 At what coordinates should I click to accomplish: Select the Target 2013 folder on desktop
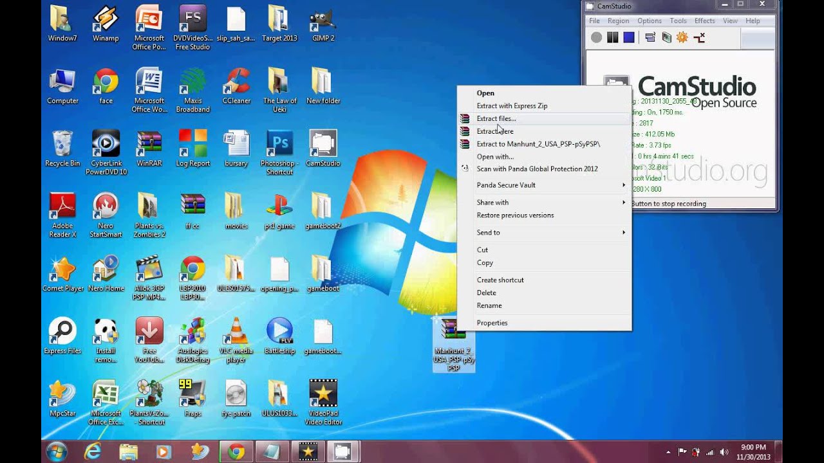[x=279, y=23]
